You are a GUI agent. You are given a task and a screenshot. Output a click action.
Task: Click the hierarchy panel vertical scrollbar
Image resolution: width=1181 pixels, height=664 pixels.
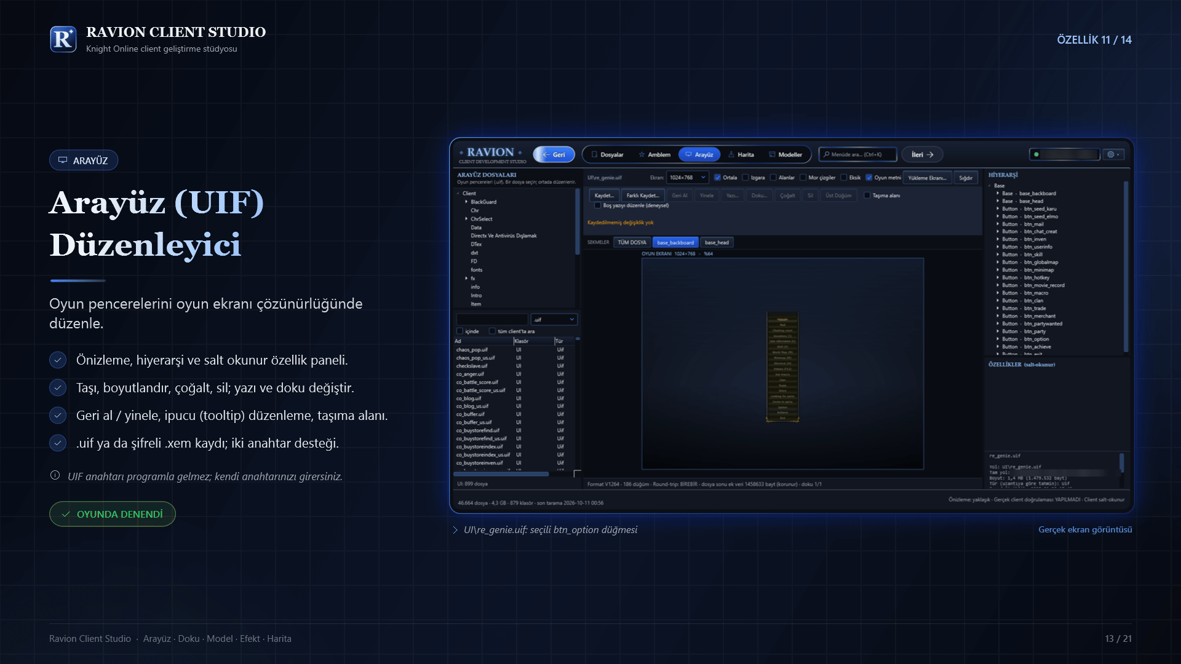point(1126,267)
